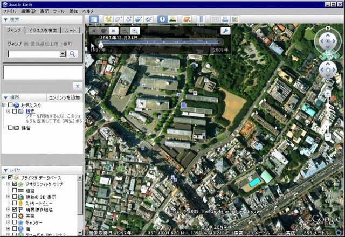Uncheck ジオグラフィック ウェブ layer
The image size is (345, 237).
[x=15, y=184]
